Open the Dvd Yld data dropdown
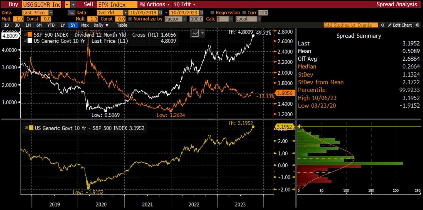Viewport: 423px width, 210px height. click(x=126, y=13)
